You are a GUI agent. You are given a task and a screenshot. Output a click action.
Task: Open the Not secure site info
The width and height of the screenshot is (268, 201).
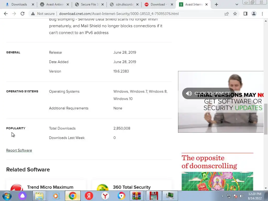(43, 14)
